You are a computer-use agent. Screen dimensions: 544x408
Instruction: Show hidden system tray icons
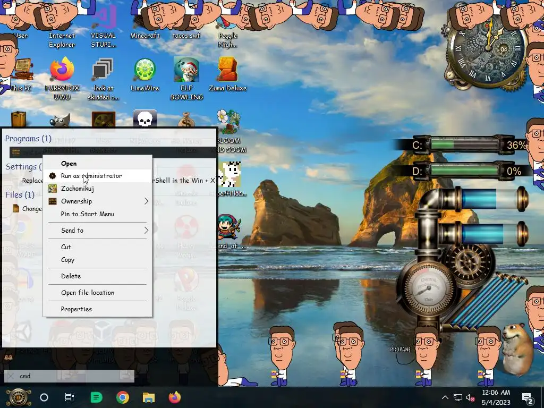pos(445,397)
